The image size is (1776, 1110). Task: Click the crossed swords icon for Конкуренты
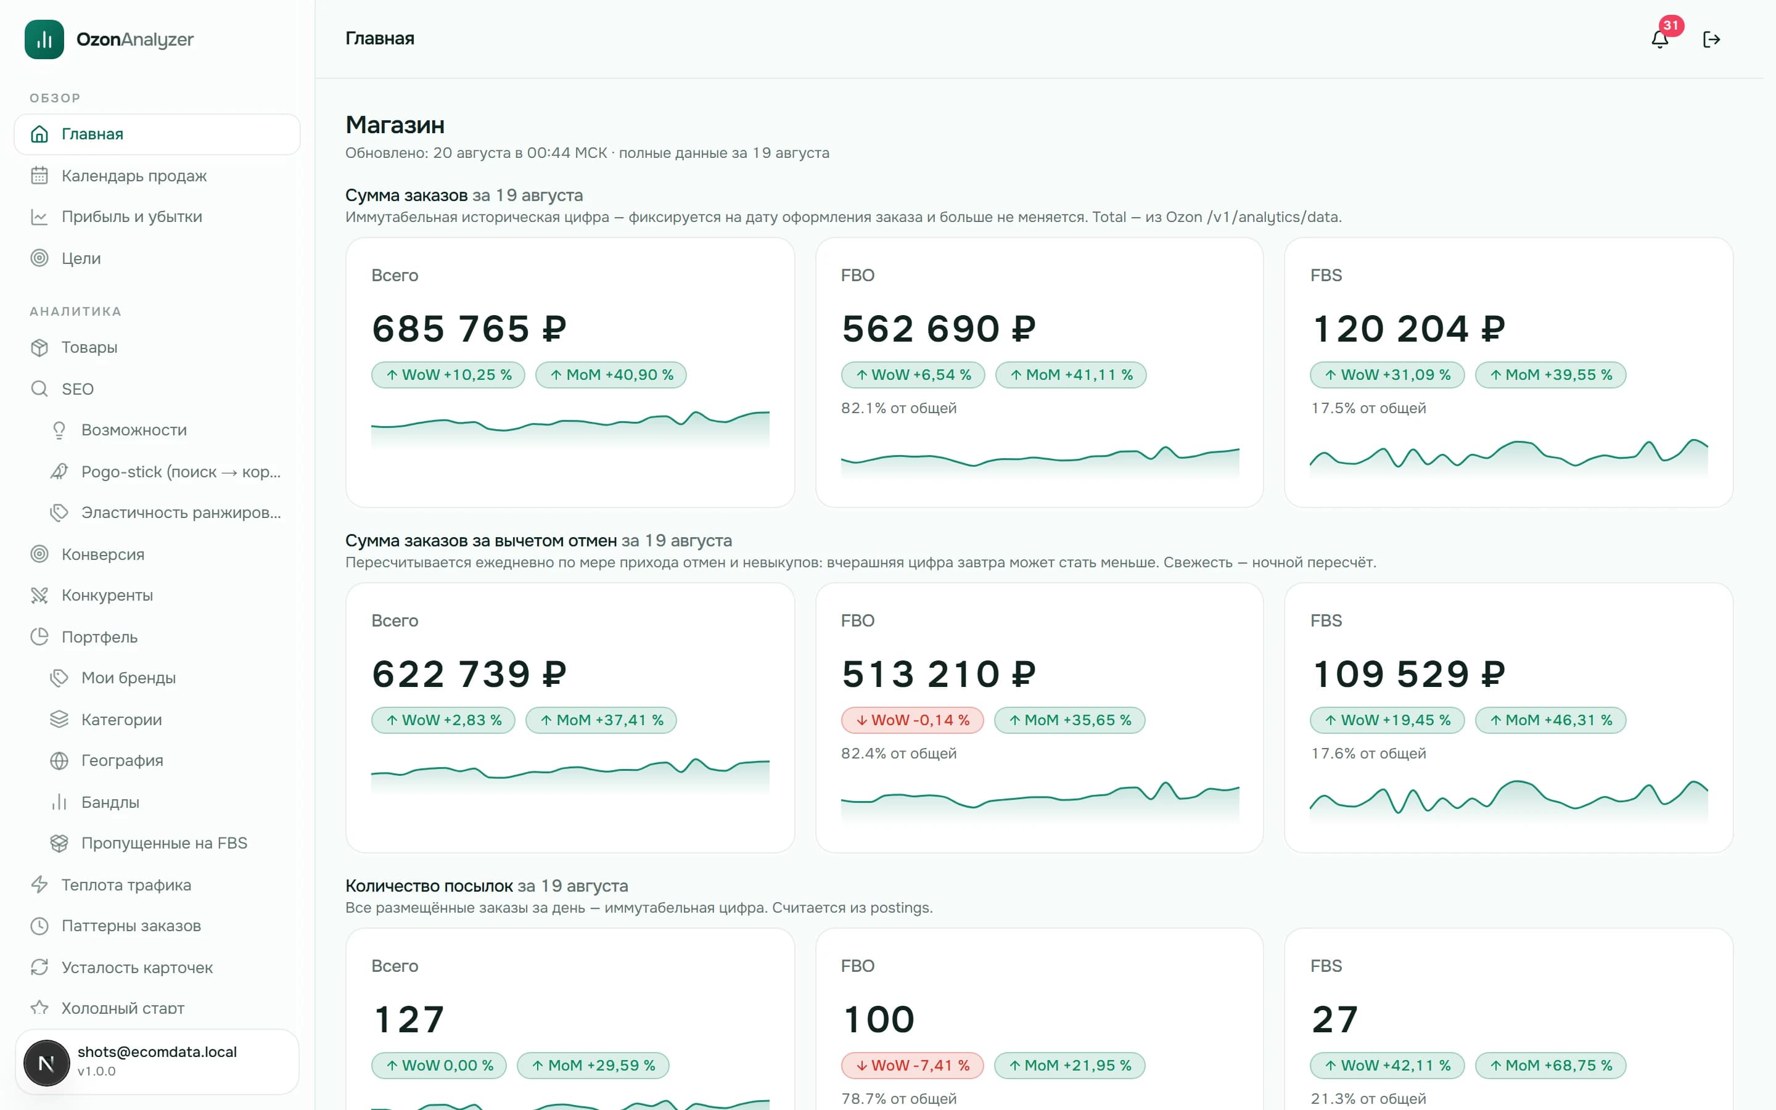pyautogui.click(x=39, y=595)
